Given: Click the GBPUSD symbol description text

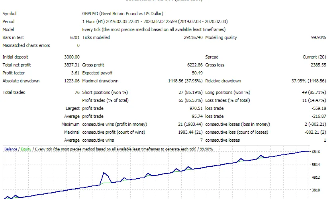Looking at the screenshot, I should (123, 14).
